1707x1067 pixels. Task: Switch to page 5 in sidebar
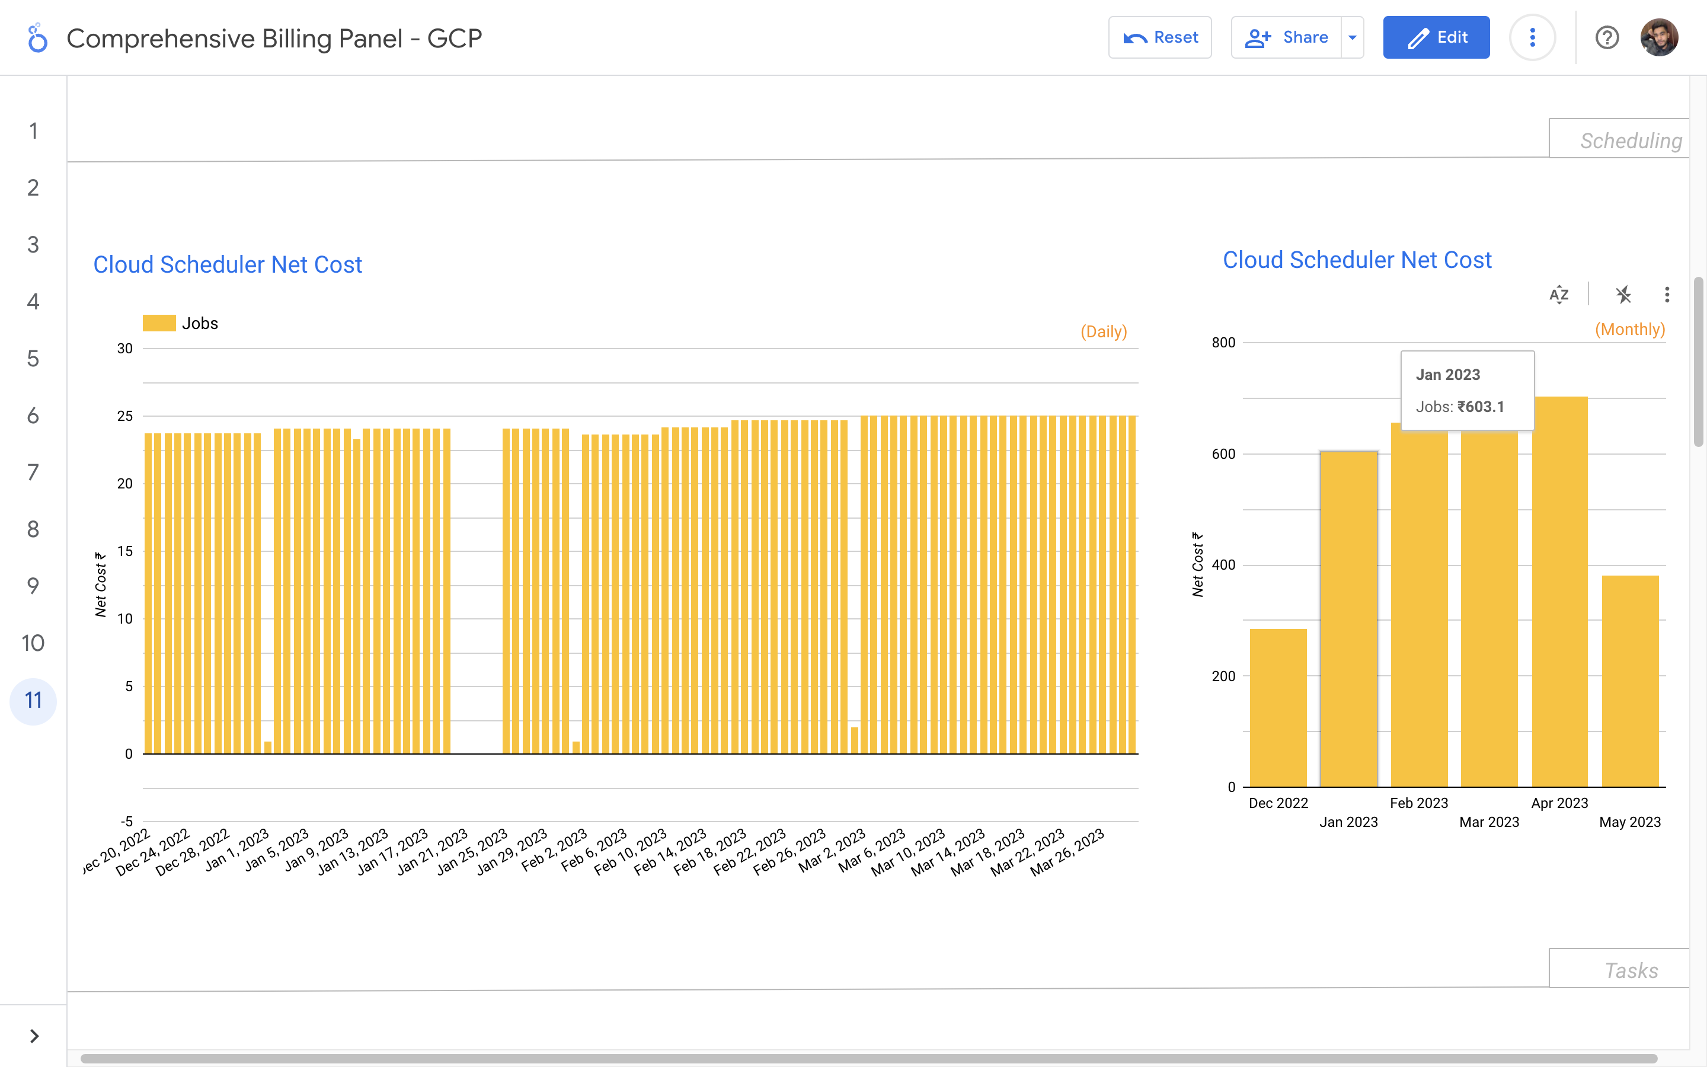pos(33,359)
